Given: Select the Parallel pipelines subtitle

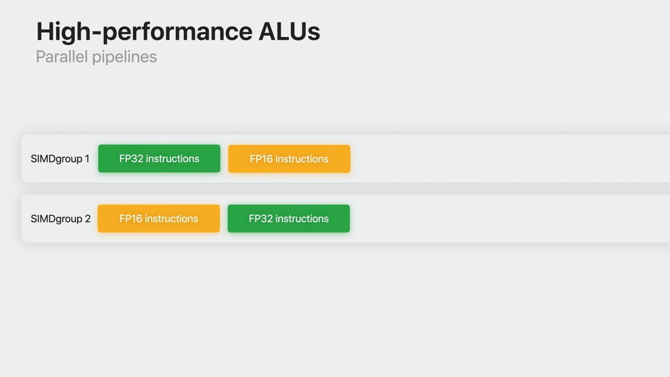Looking at the screenshot, I should click(97, 57).
